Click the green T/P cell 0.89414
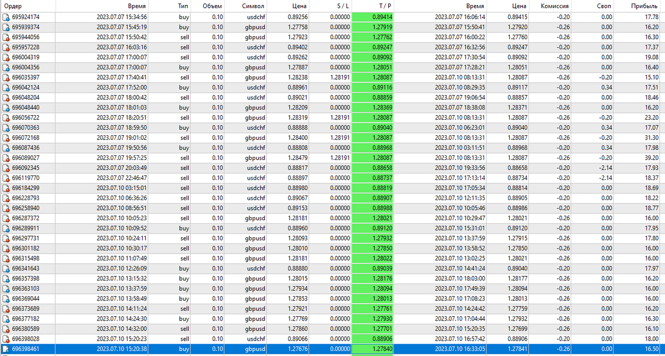Screen dimensions: 665x356 click(x=373, y=17)
